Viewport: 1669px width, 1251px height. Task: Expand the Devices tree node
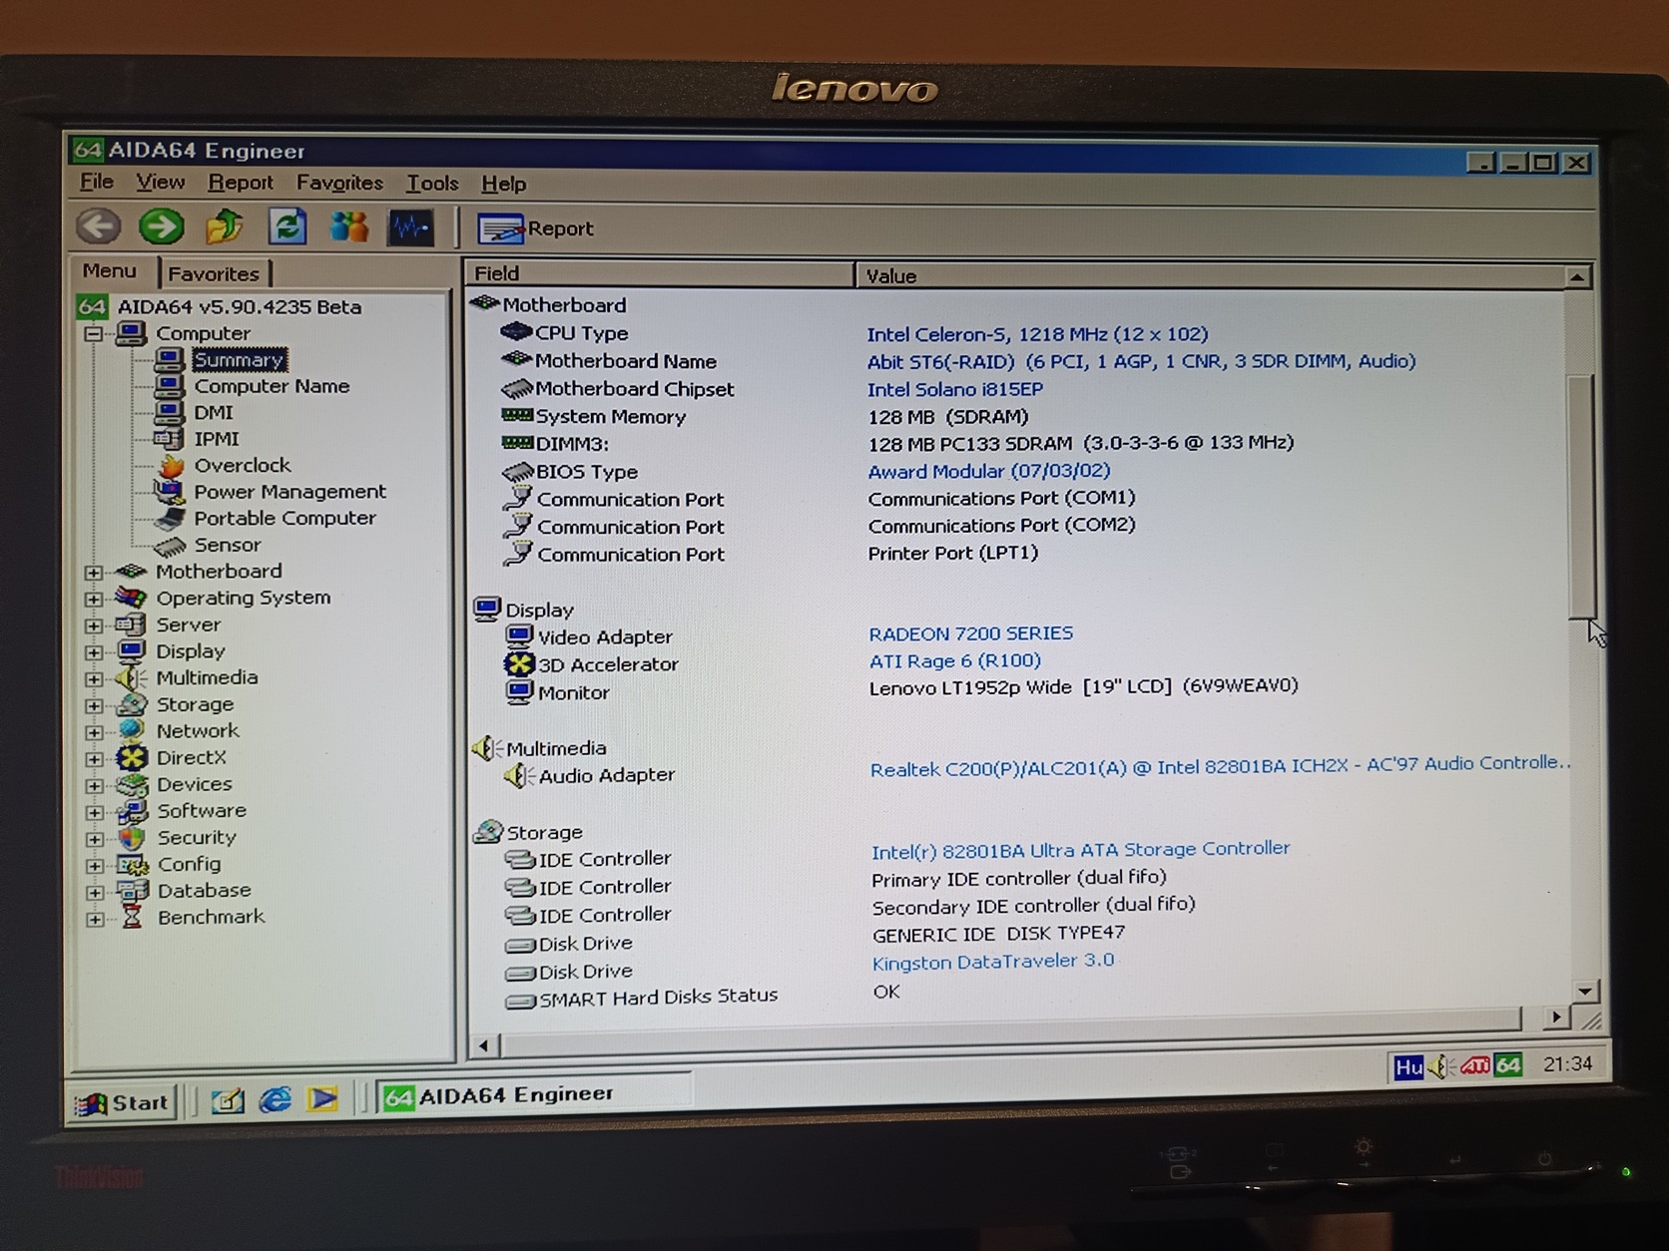coord(94,786)
